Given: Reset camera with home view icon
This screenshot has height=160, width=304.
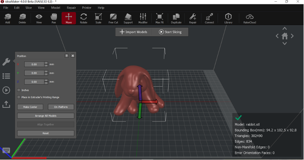Looking at the screenshot, I should (x=285, y=36).
